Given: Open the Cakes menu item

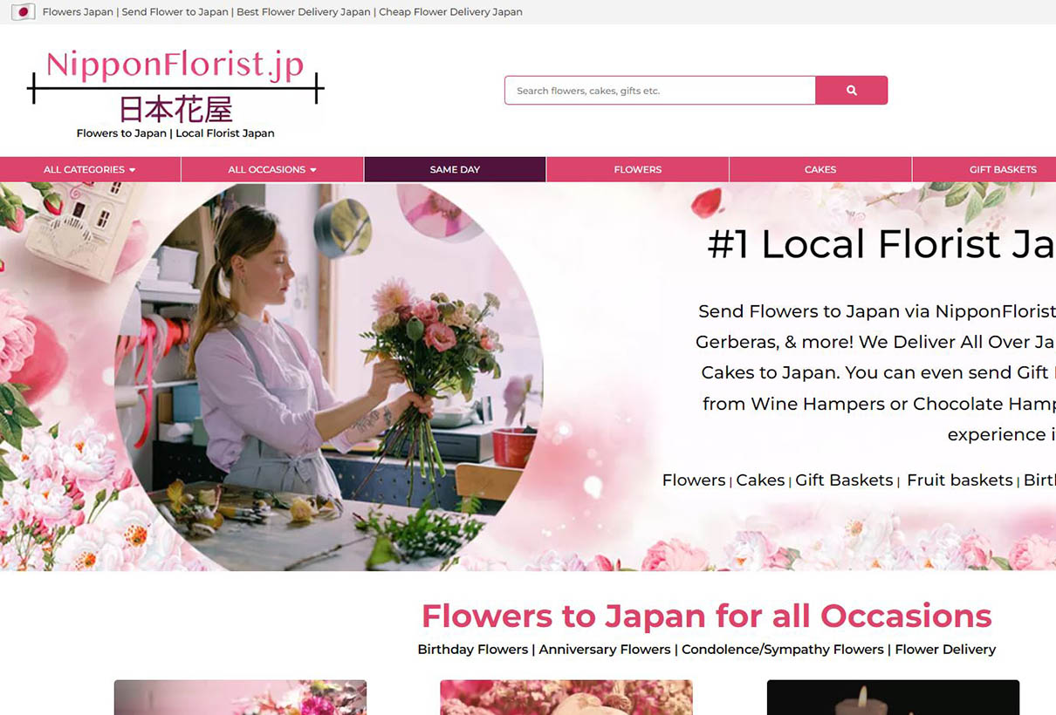Looking at the screenshot, I should [820, 170].
